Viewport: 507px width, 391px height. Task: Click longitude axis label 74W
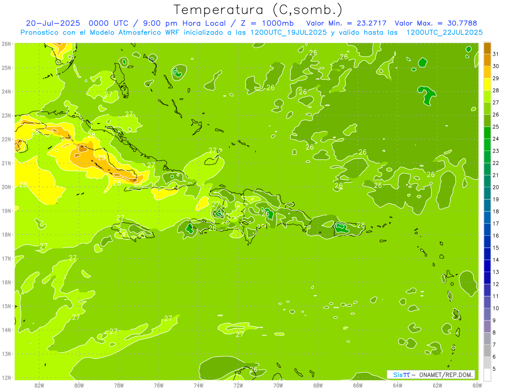tap(198, 386)
